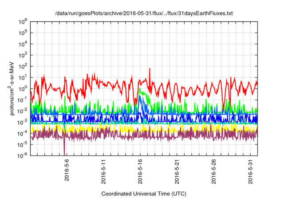Click the plot title file path text
The height and width of the screenshot is (198, 284).
[x=144, y=13]
